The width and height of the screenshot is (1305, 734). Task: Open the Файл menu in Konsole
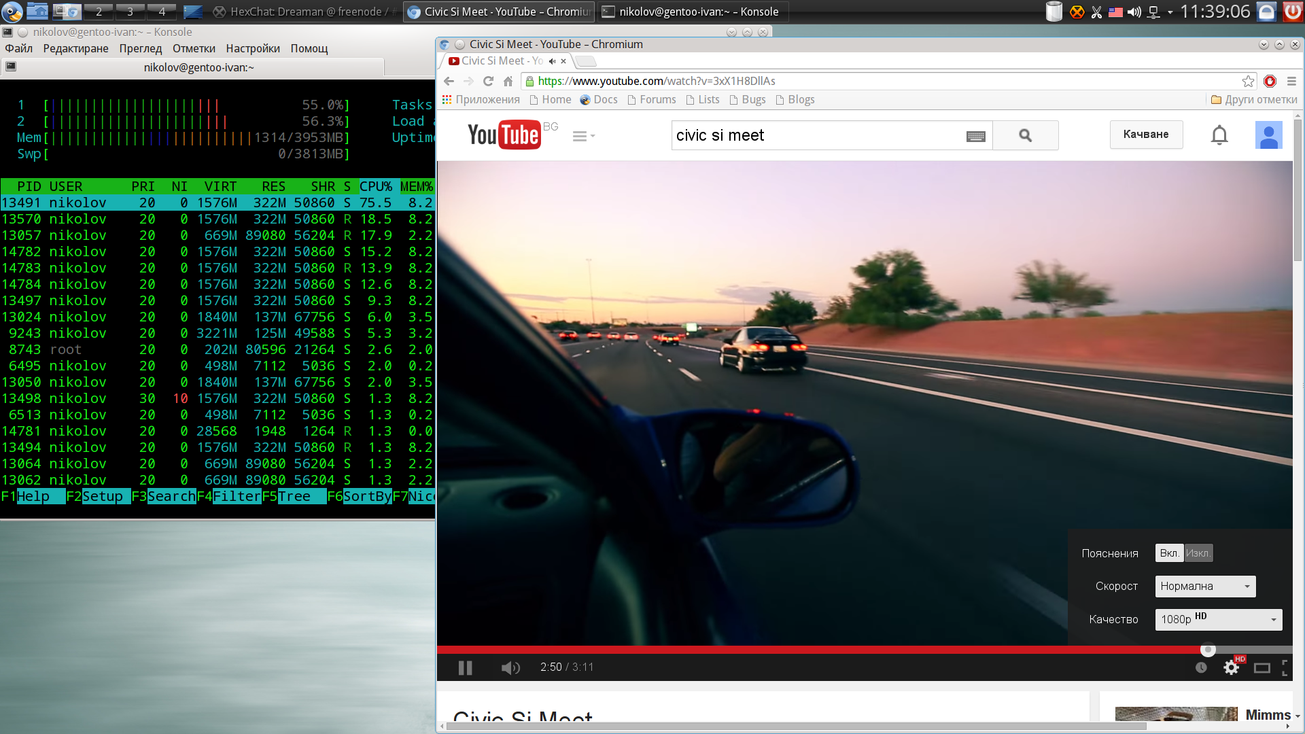pyautogui.click(x=19, y=48)
